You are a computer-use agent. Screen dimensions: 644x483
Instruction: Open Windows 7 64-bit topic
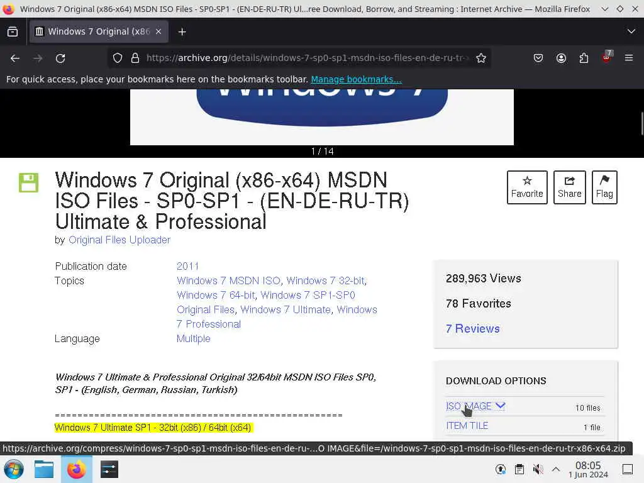[216, 295]
